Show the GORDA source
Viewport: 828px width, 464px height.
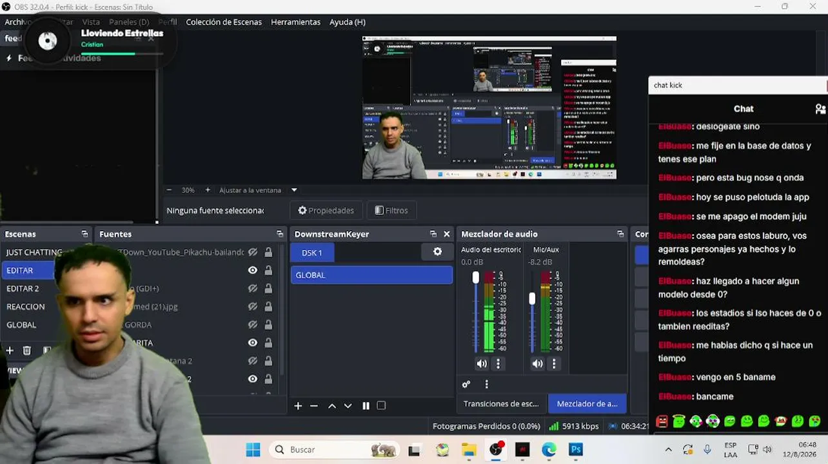253,325
